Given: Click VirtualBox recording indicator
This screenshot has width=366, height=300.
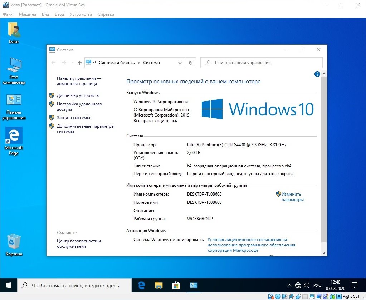Looking at the screenshot, I should (319, 296).
